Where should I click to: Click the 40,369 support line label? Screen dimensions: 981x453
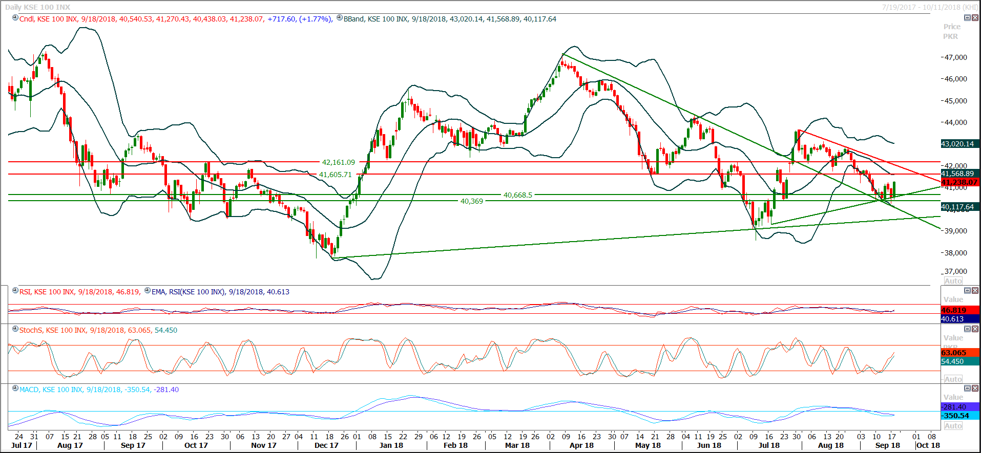pos(472,201)
